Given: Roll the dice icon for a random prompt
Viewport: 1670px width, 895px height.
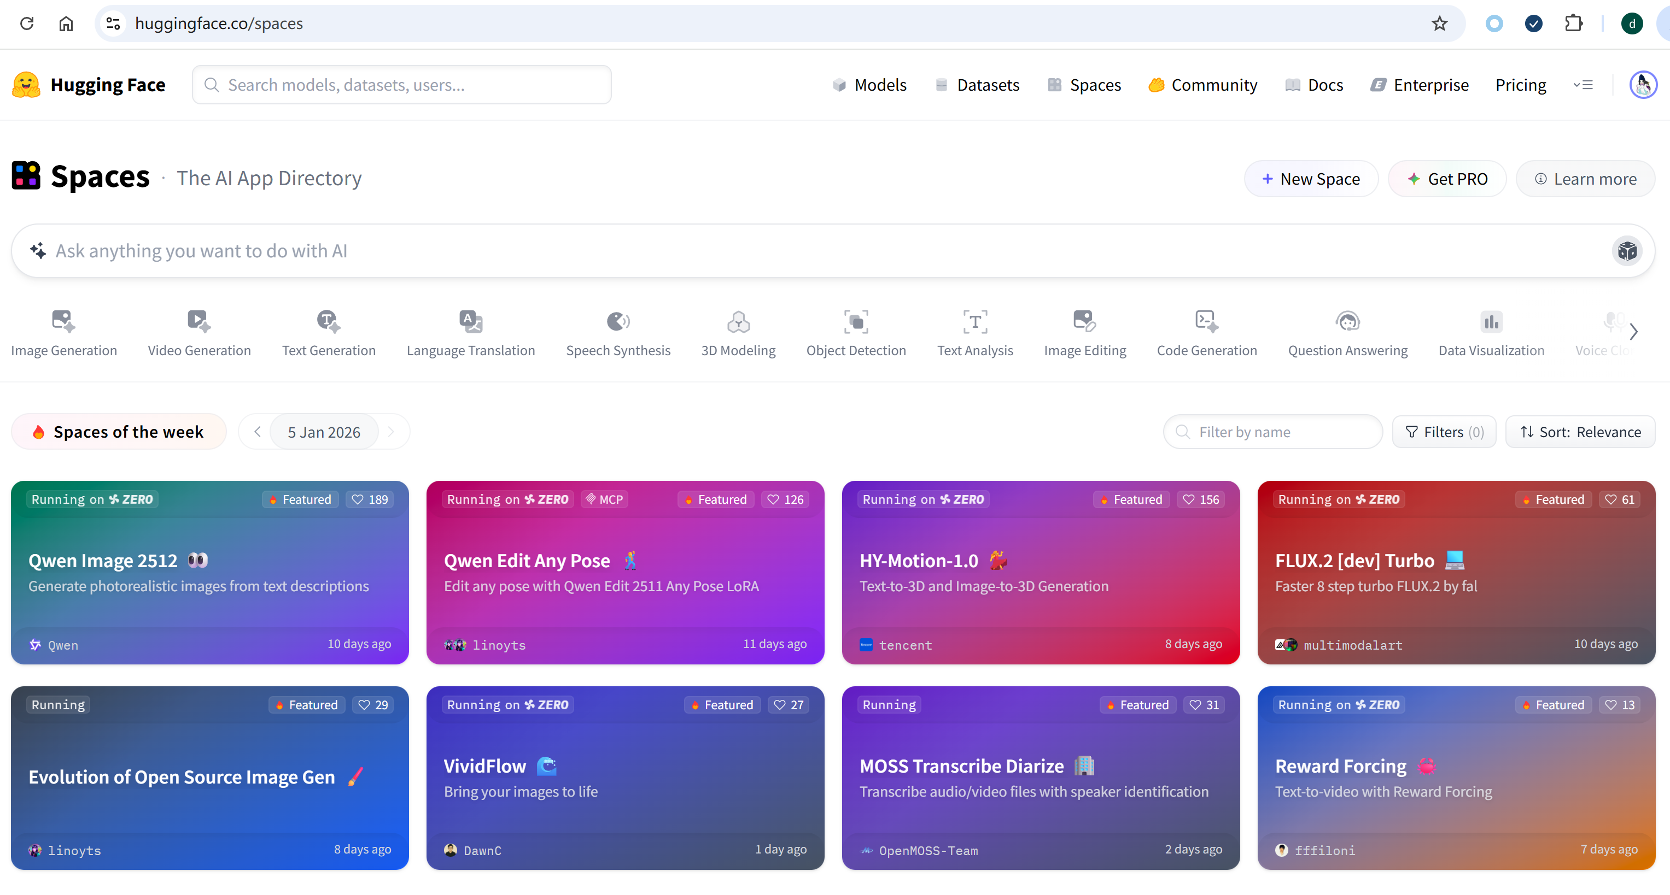Looking at the screenshot, I should tap(1627, 251).
